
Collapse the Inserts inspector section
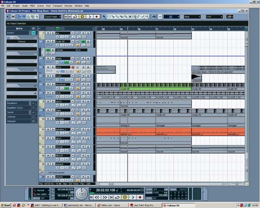point(22,33)
